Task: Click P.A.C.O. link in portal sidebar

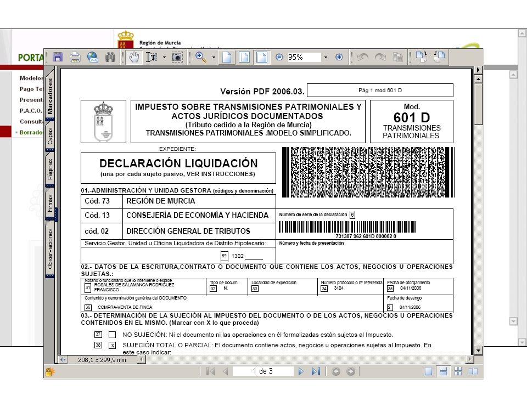Action: [x=31, y=111]
